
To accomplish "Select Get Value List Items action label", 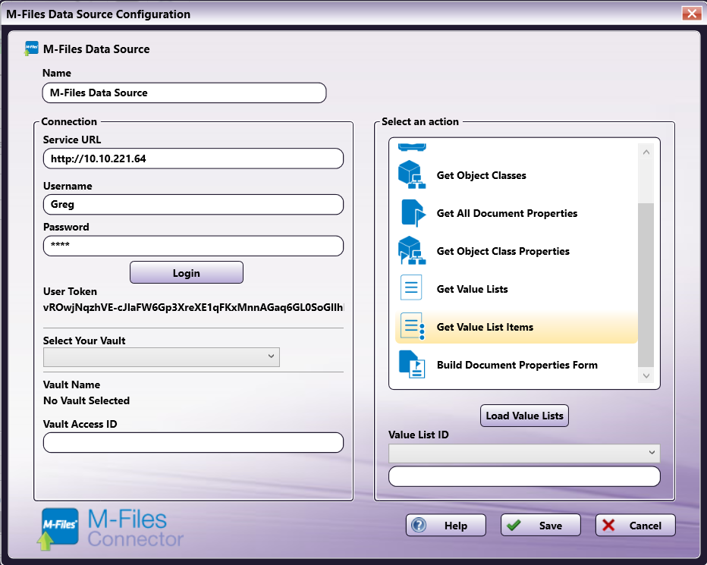I will tap(485, 327).
